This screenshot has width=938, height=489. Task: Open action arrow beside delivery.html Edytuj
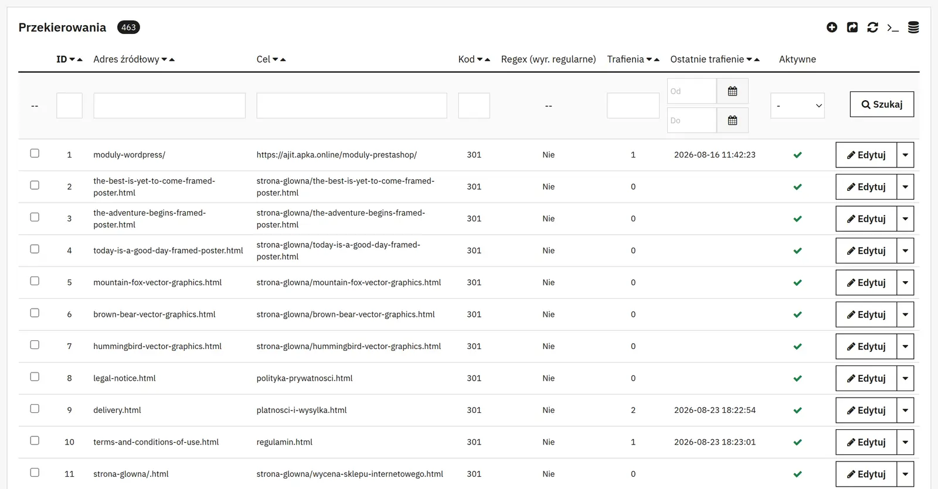pos(905,411)
